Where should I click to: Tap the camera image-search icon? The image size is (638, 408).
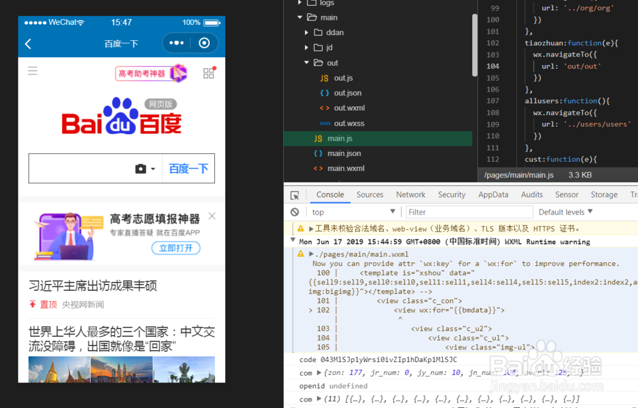tap(140, 169)
